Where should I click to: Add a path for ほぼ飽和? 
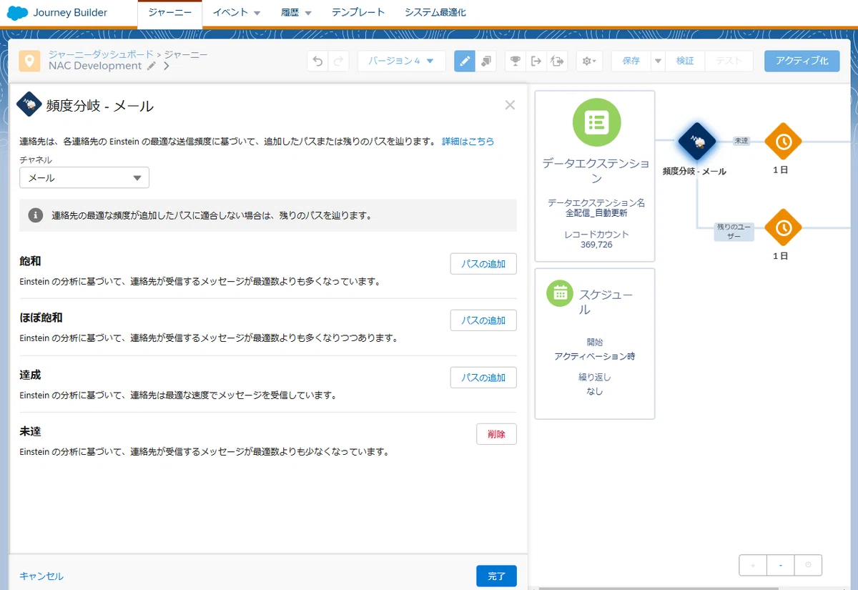coord(483,320)
